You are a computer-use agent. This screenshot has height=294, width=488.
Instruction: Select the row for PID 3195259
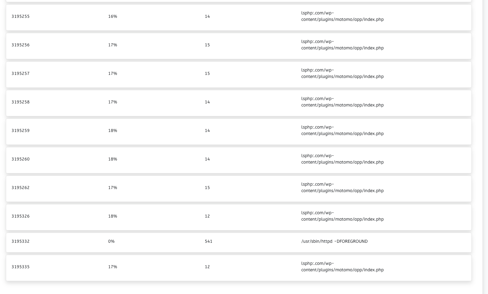[x=238, y=131]
